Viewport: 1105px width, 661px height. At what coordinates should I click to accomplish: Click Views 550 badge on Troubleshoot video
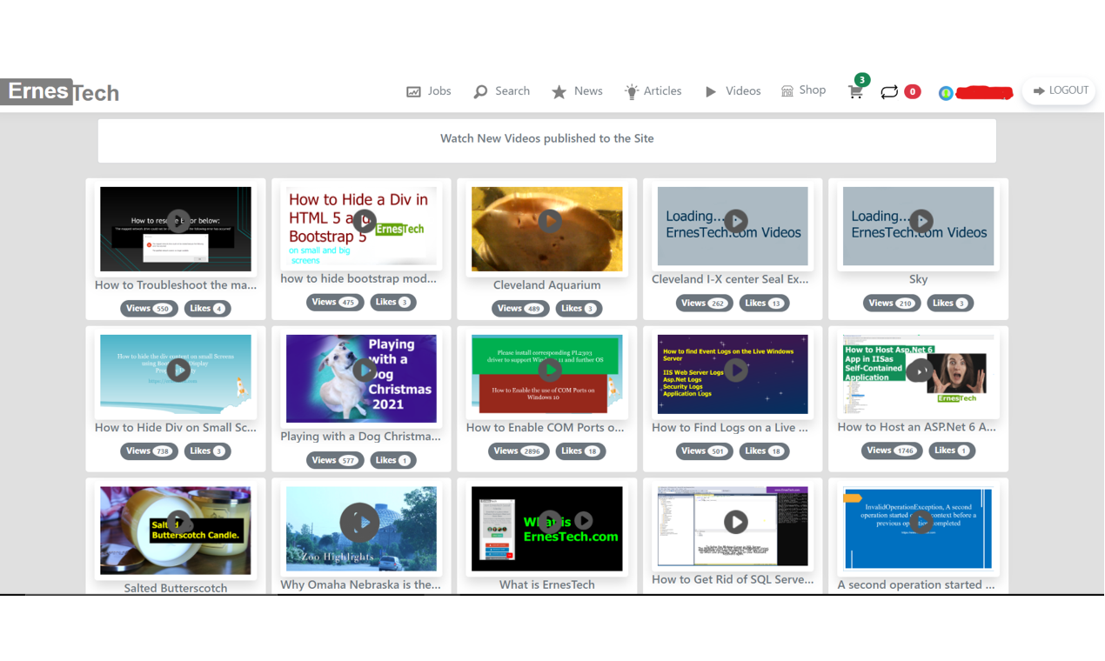point(149,309)
